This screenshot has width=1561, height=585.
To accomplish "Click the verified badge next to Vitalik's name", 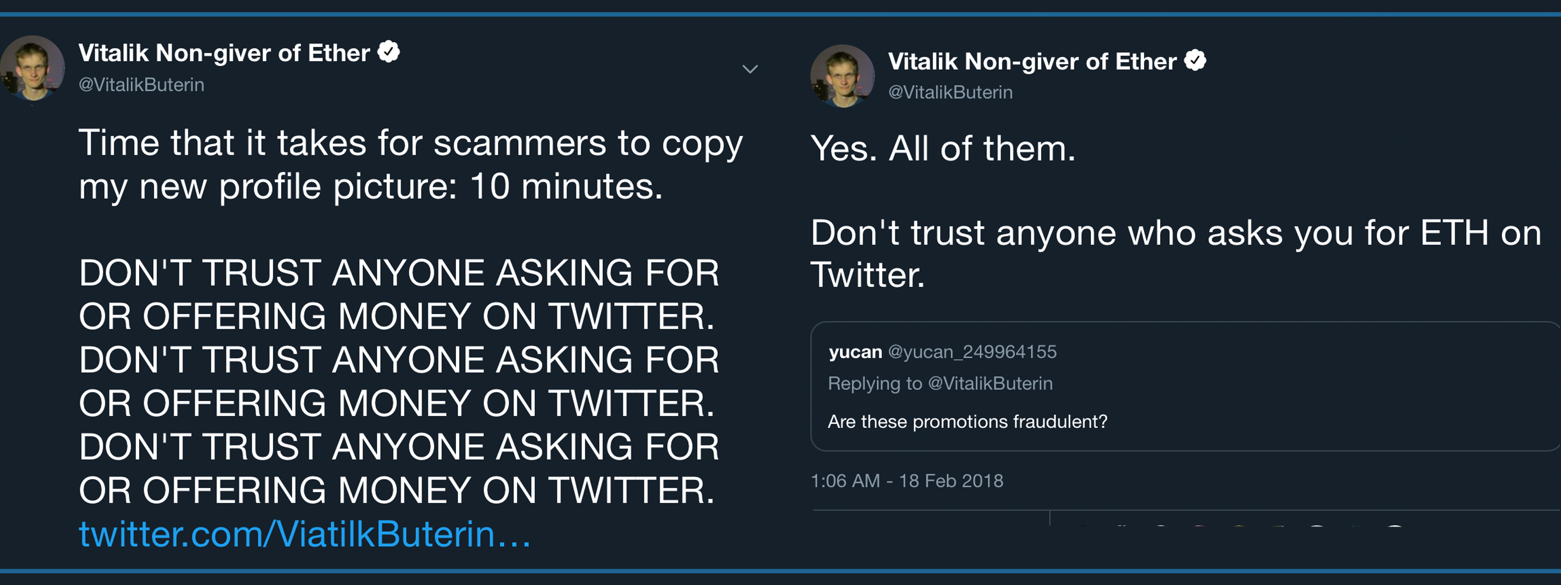I will pos(389,52).
